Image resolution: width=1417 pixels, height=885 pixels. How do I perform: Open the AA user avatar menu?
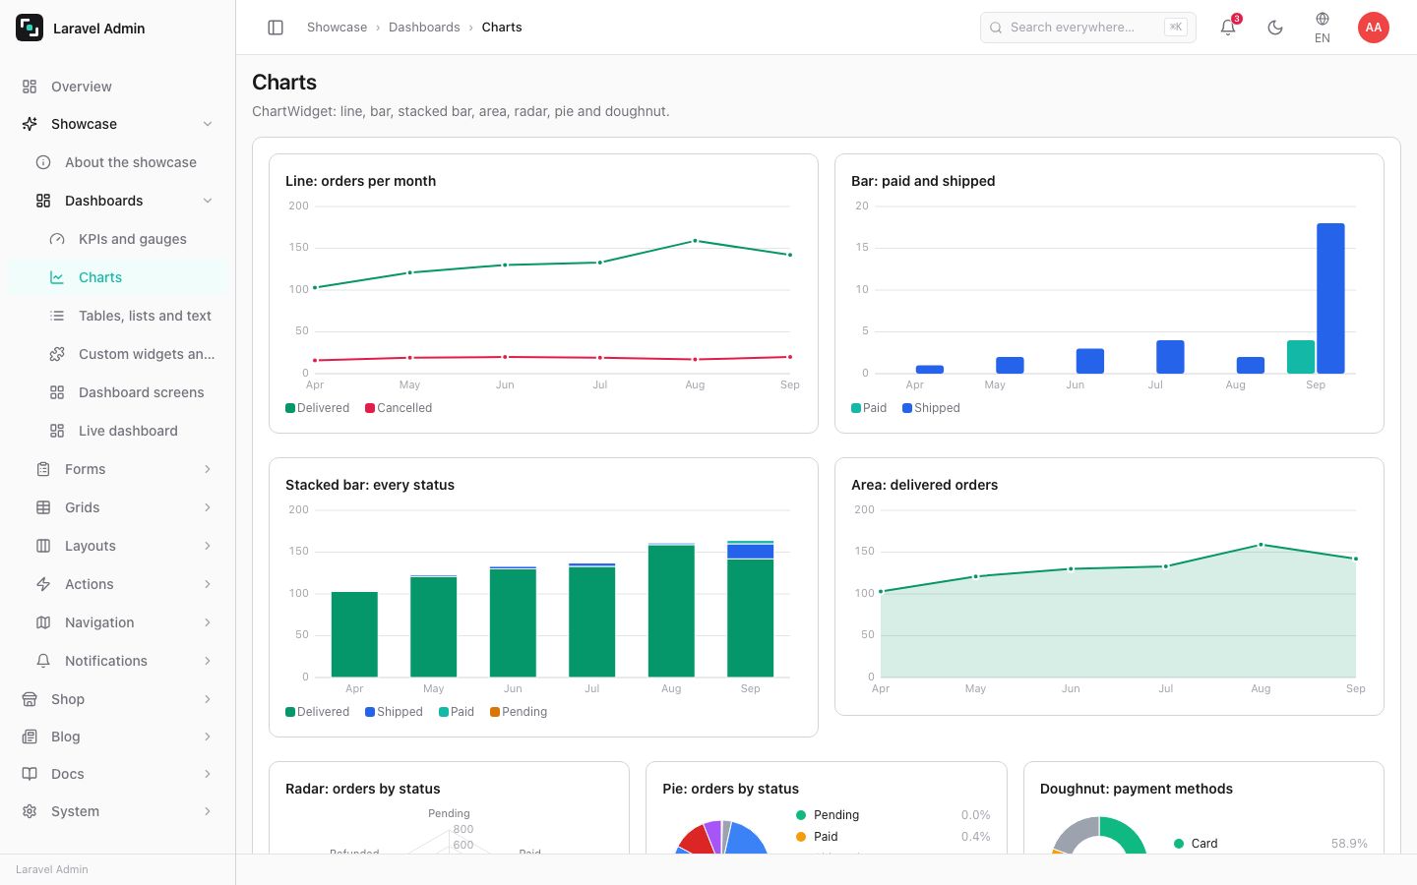pos(1374,28)
